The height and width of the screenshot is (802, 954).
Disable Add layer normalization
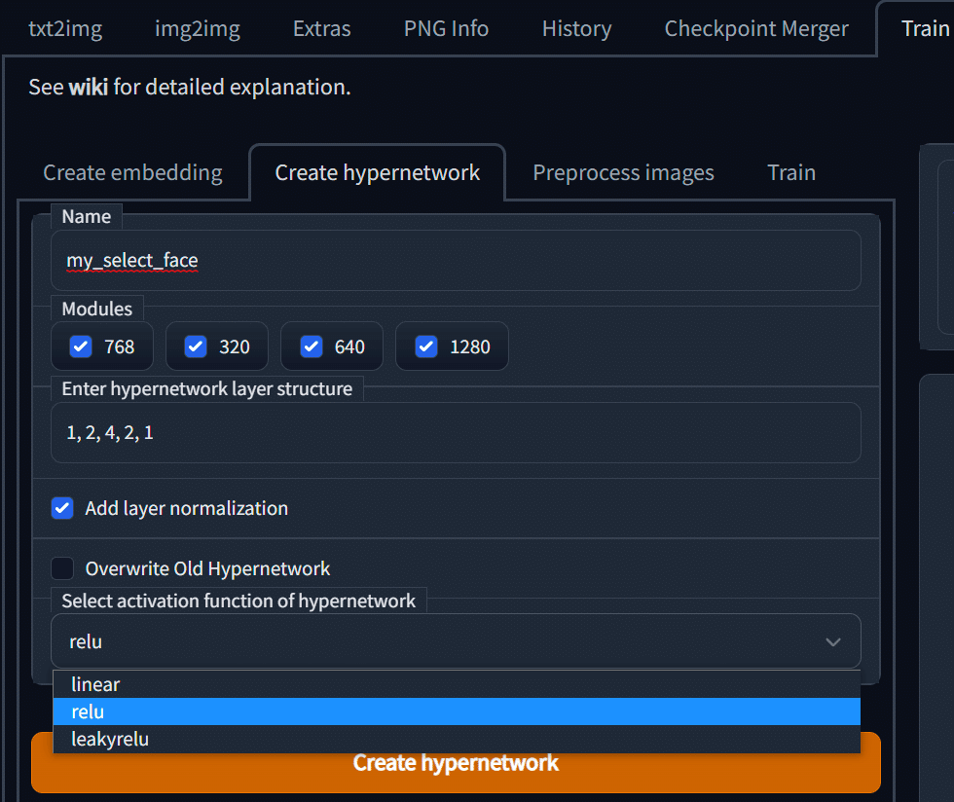[62, 508]
